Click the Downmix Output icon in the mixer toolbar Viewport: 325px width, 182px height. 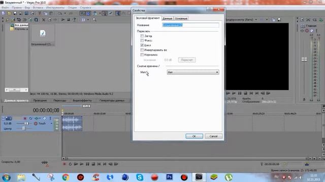308,20
